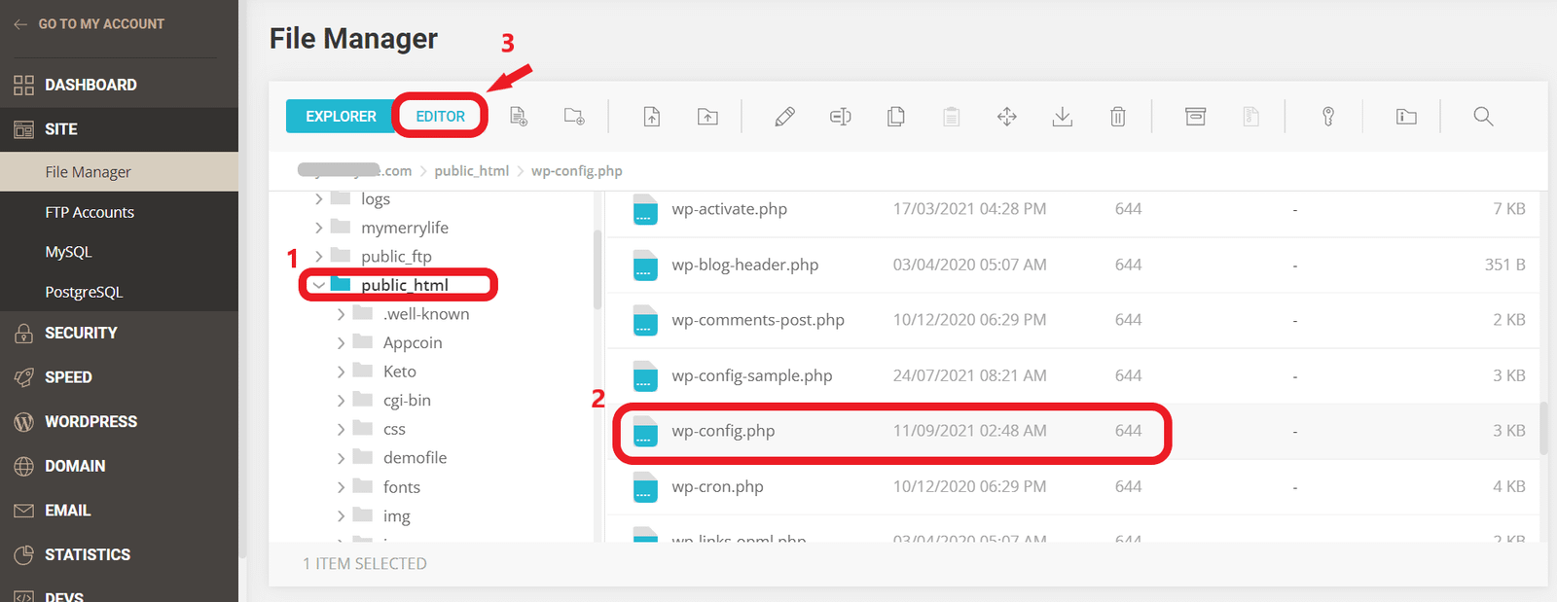Click wp-config.php in the breadcrumb

(x=576, y=171)
